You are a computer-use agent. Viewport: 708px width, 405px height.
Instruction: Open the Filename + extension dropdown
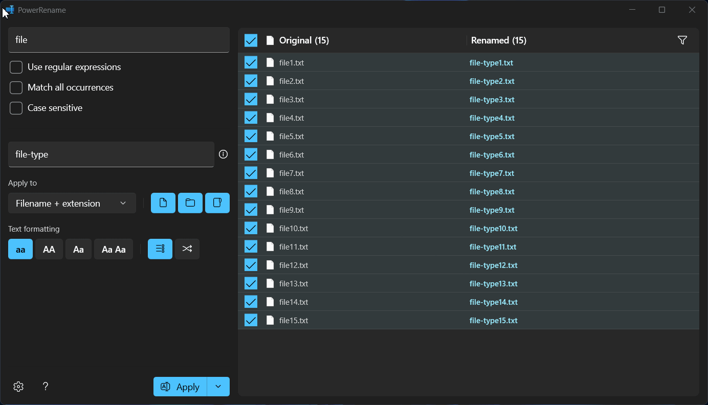pyautogui.click(x=72, y=203)
